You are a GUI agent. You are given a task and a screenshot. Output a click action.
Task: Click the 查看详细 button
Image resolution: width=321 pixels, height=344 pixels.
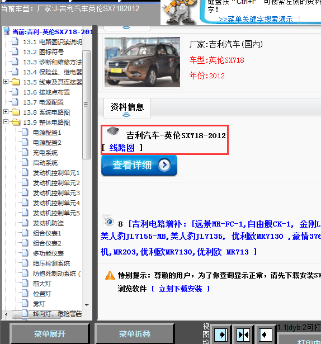[x=139, y=165]
